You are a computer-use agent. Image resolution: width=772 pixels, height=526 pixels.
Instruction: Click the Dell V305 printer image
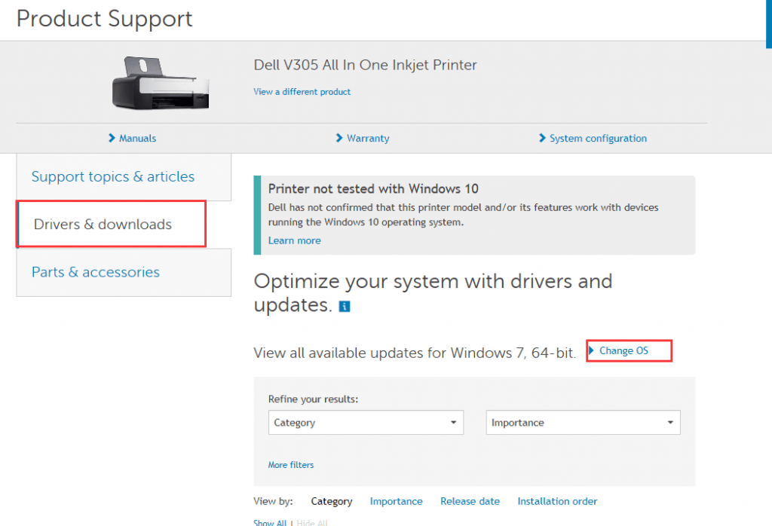(x=161, y=83)
